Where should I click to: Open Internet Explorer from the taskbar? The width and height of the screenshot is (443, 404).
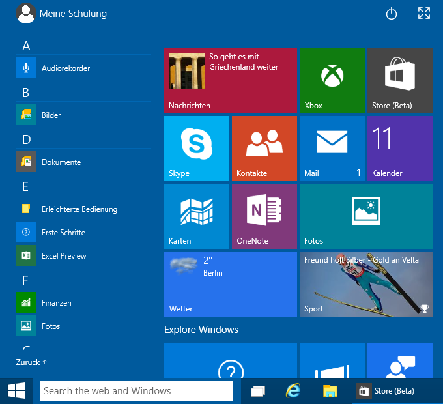(294, 391)
